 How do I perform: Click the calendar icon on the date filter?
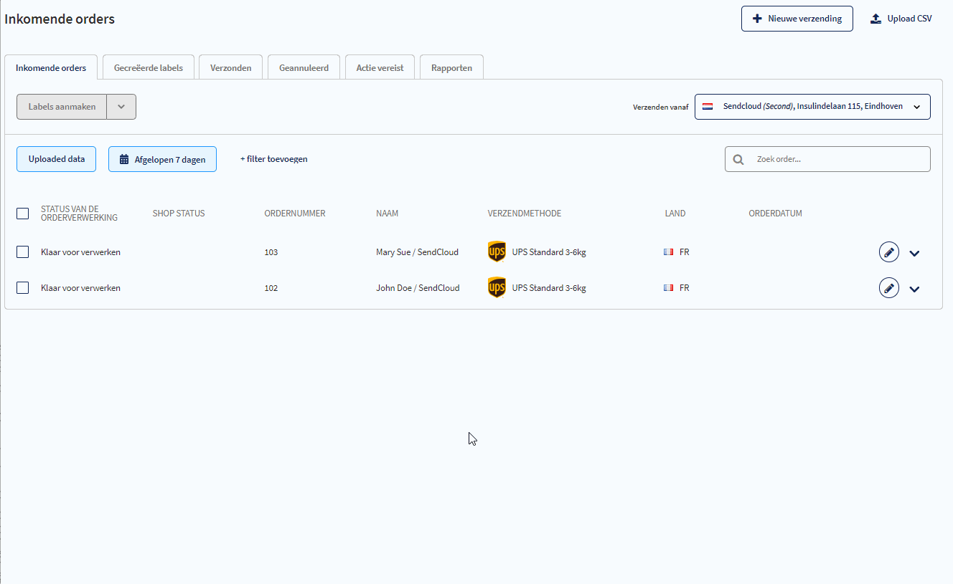click(124, 159)
